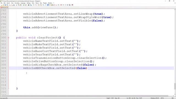Start macro recording with red Record icon

point(61,5)
